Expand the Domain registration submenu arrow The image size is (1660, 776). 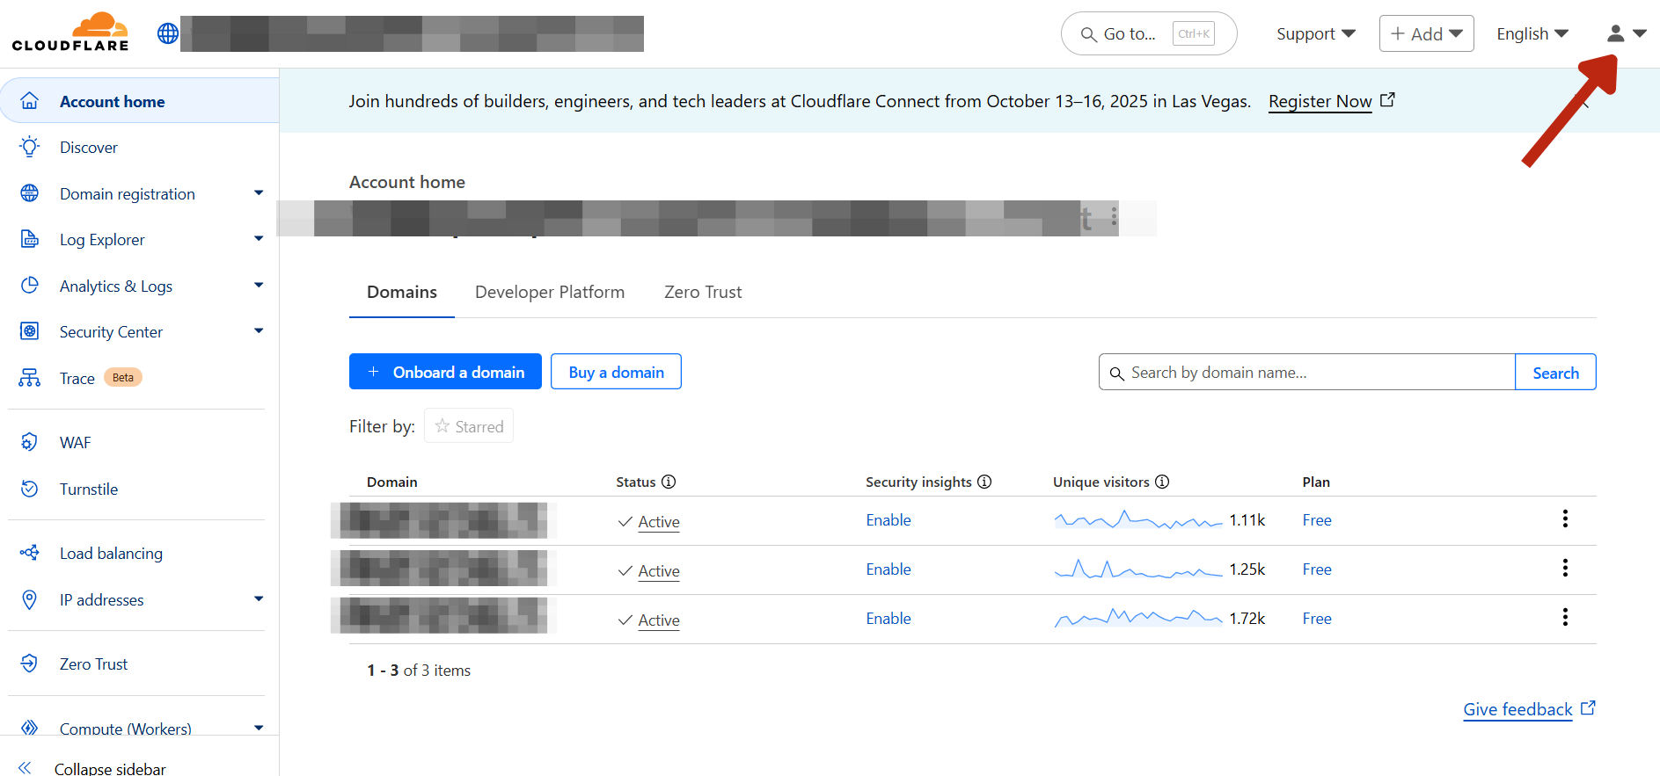259,192
